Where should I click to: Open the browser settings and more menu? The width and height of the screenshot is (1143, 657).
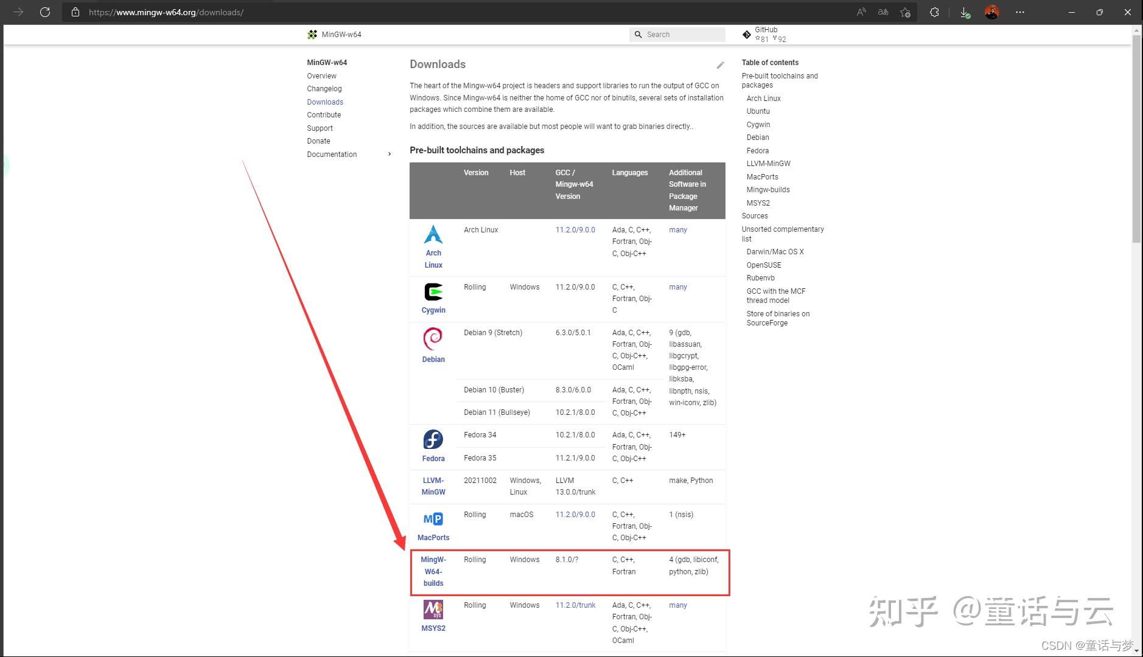tap(1020, 12)
